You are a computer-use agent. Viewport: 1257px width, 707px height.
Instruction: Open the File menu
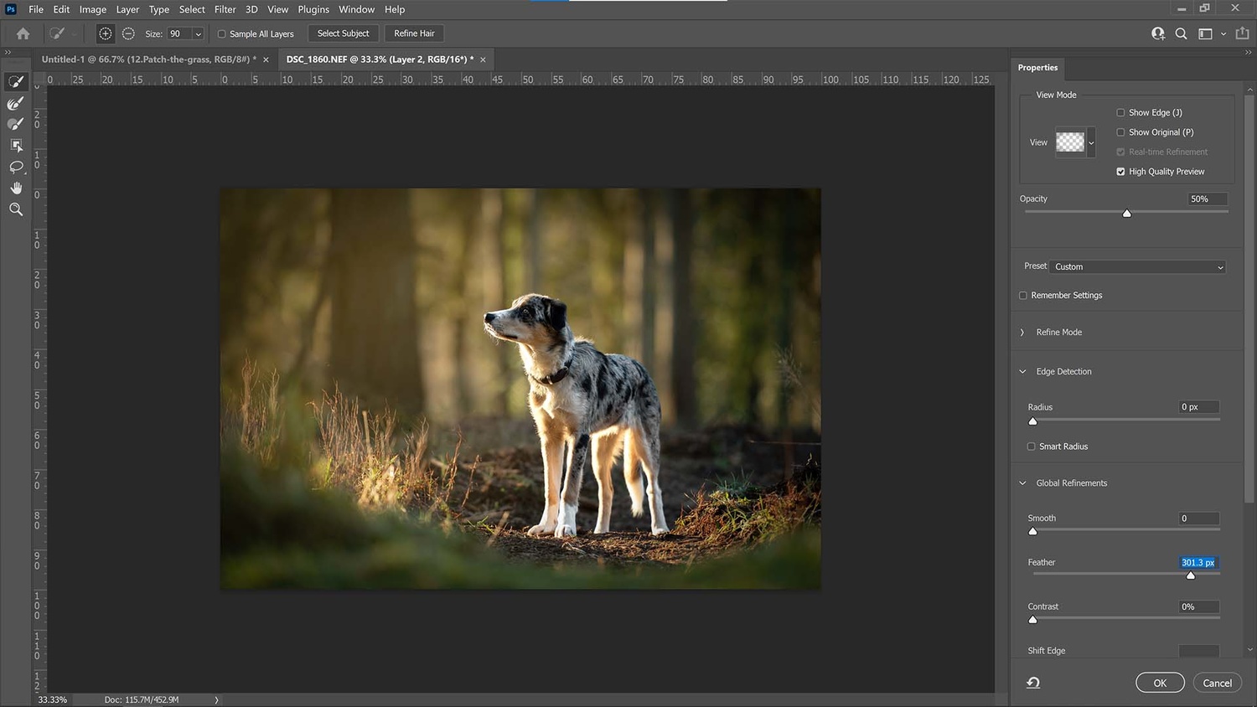pyautogui.click(x=36, y=9)
